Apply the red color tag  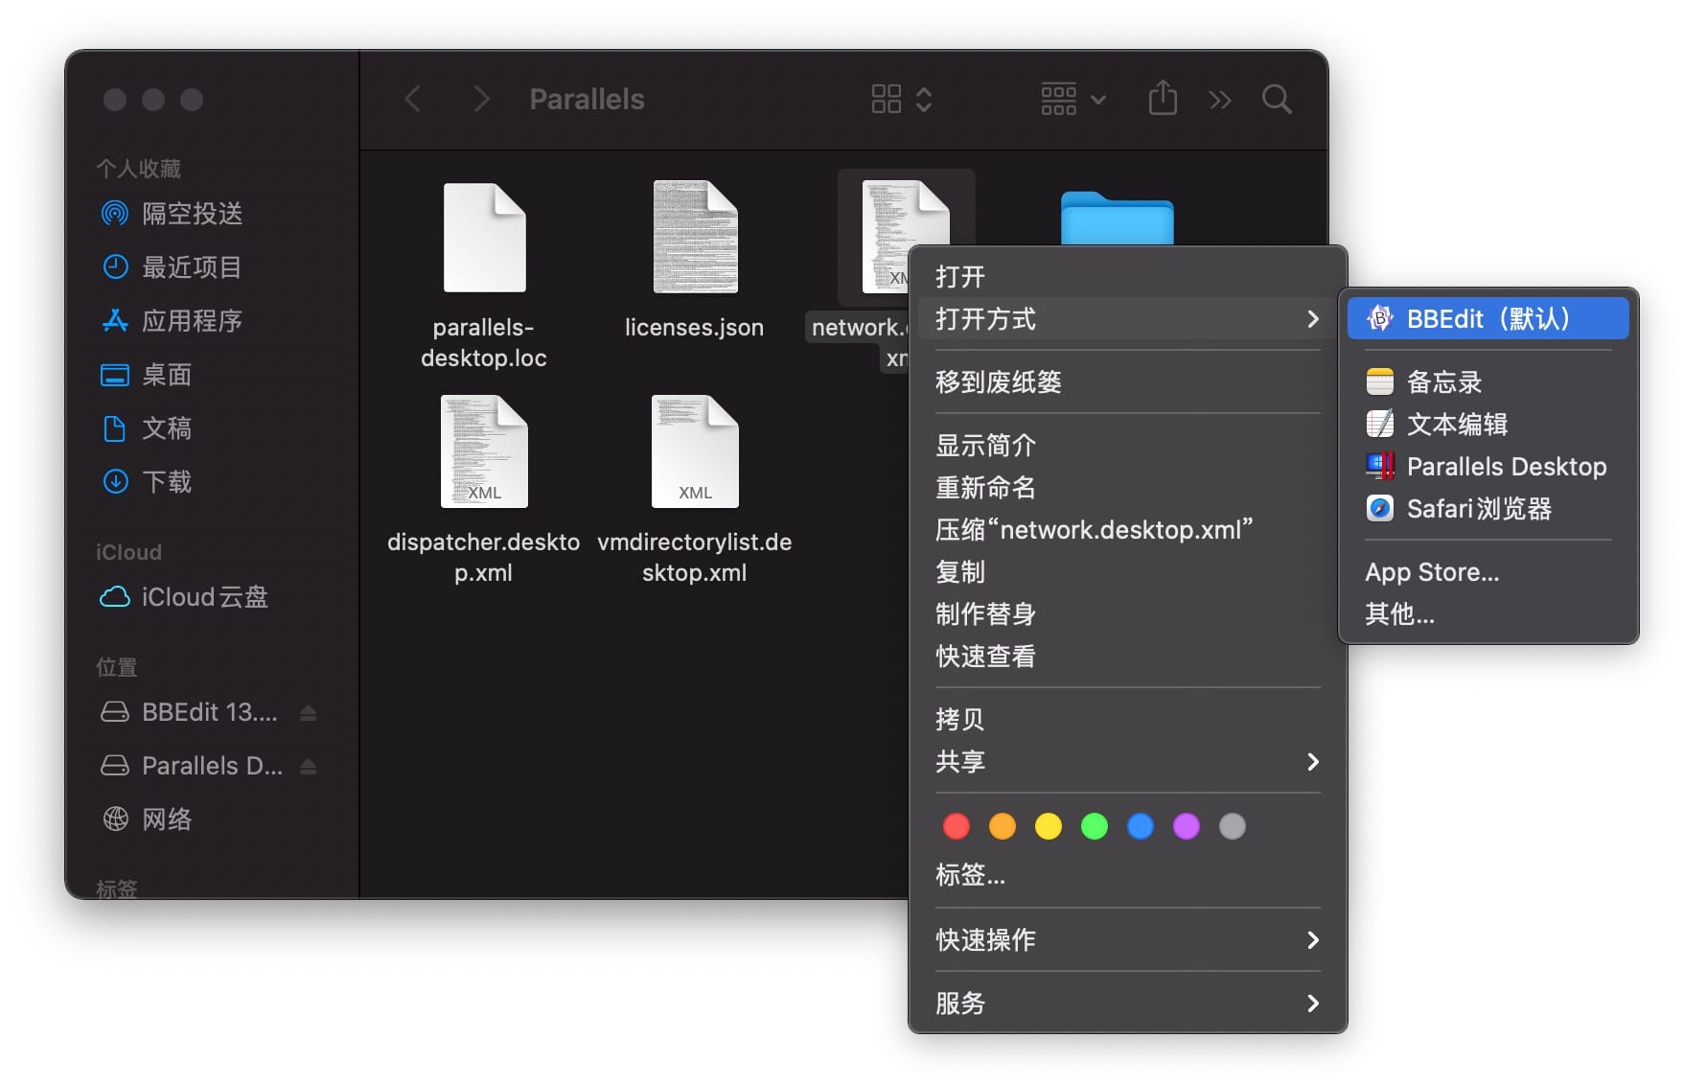tap(956, 826)
